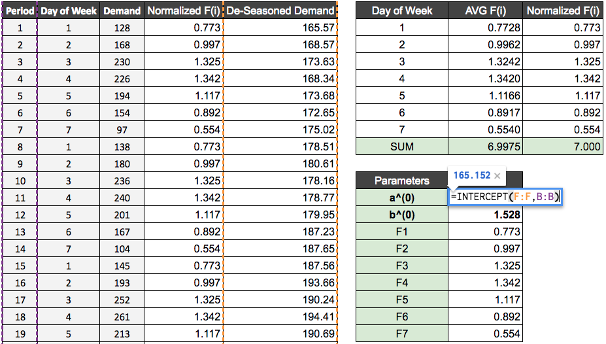Click de-seasoned demand value 165.57

click(x=280, y=27)
